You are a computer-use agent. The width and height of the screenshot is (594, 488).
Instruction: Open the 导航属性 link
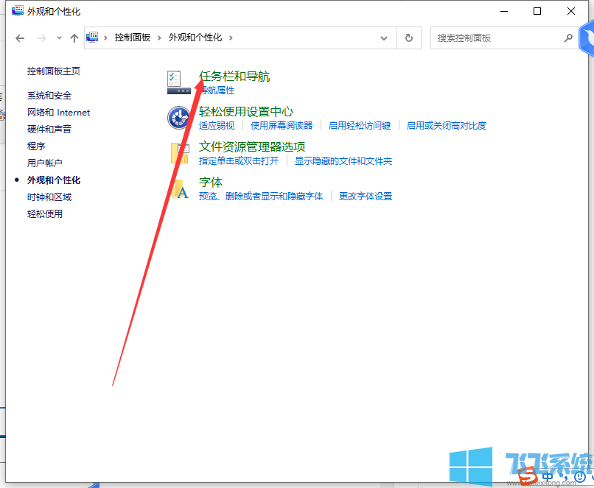click(217, 90)
